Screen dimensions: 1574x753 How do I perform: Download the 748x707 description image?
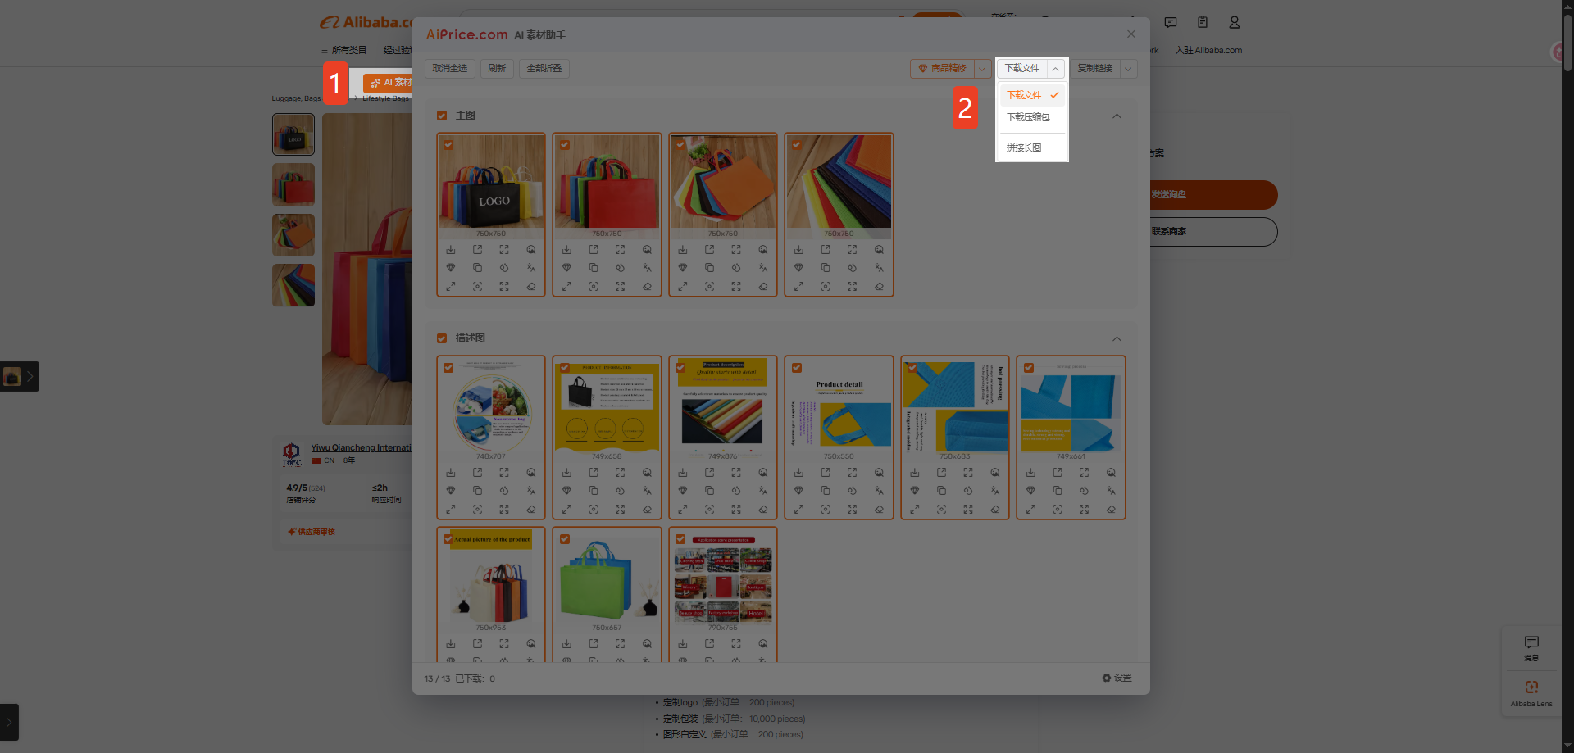(451, 473)
